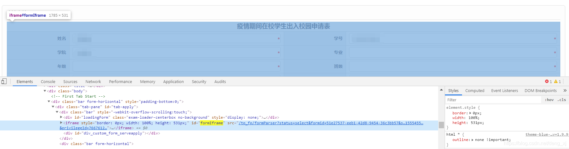Image resolution: width=569 pixels, height=149 pixels.
Task: Click the DOM tree scrollbar thumb
Action: [441, 125]
